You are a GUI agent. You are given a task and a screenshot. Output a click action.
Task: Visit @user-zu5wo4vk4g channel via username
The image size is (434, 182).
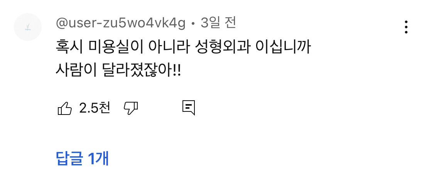coord(121,24)
